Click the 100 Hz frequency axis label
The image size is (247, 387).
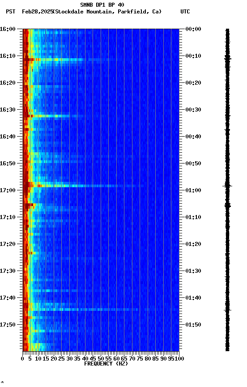pos(180,359)
